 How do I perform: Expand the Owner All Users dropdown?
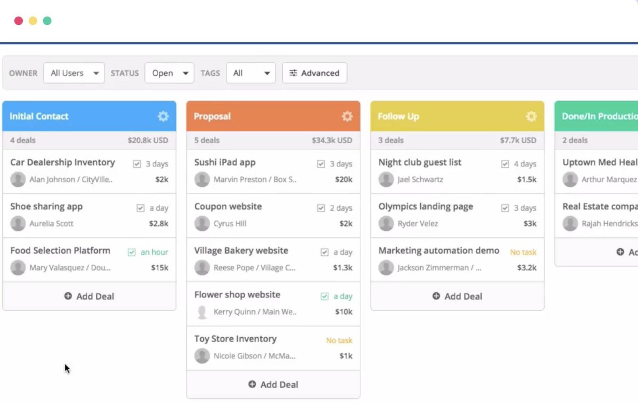(74, 73)
